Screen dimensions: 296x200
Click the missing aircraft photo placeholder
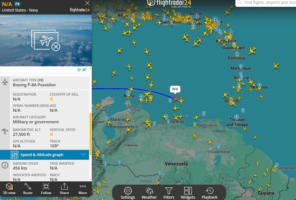46,40
